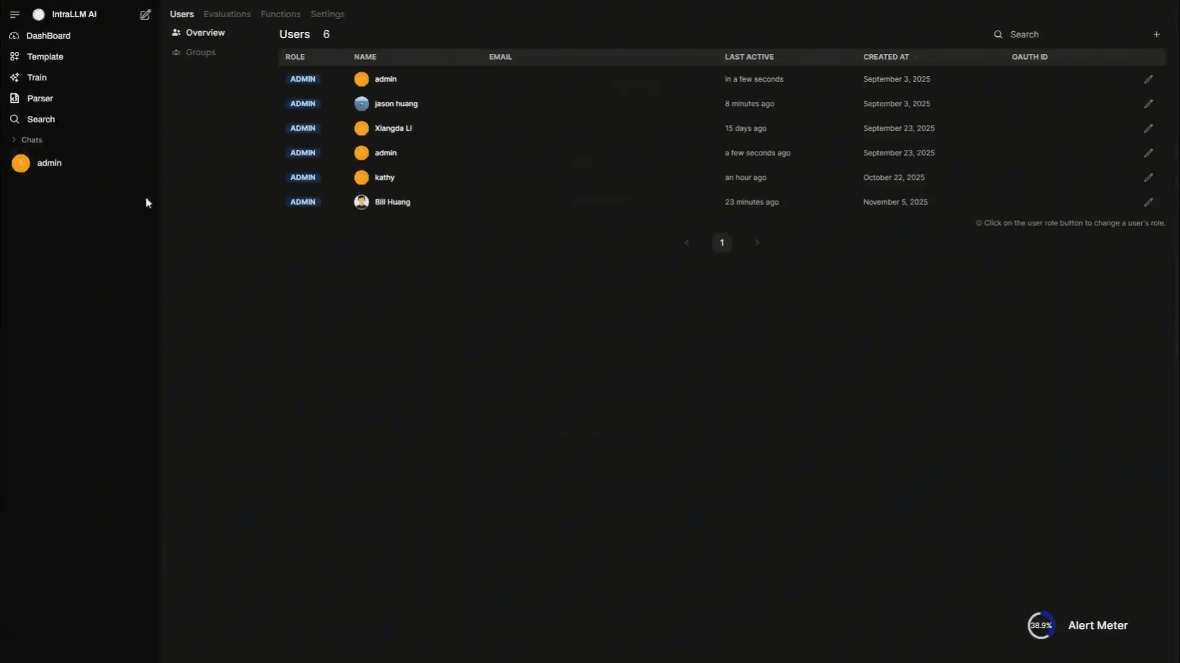Sort users by OAuth ID column
This screenshot has width=1180, height=663.
click(x=1030, y=56)
